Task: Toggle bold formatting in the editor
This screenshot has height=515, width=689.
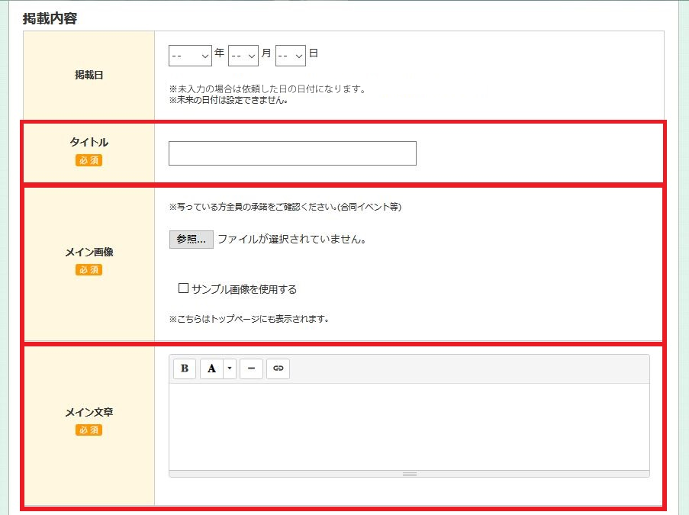Action: 185,369
